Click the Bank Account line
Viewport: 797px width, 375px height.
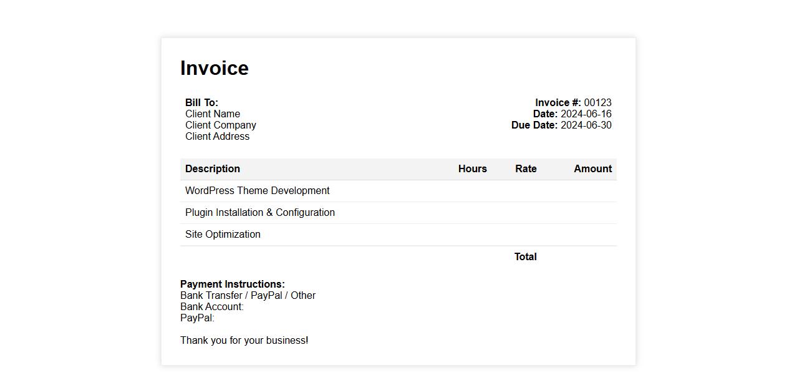(x=212, y=306)
